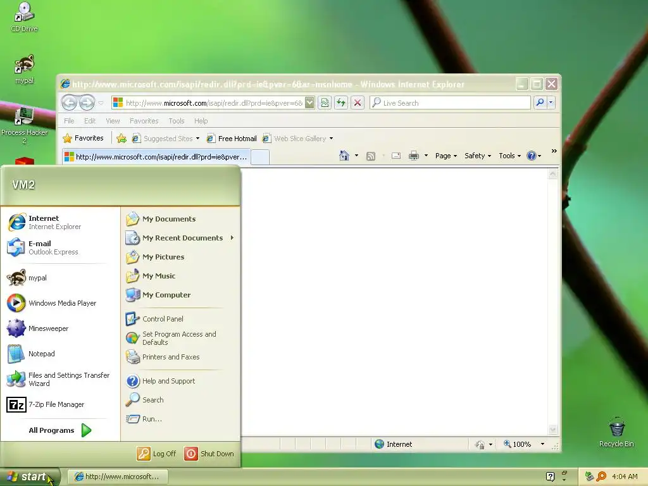Open the search provider dropdown arrow
648x486 pixels.
(551, 103)
